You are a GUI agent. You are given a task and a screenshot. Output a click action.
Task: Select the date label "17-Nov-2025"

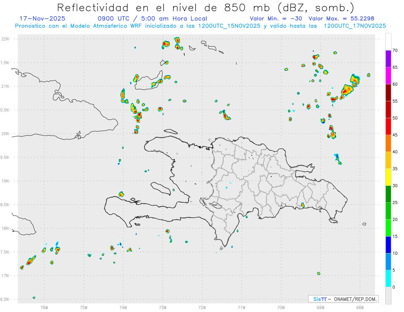[42, 19]
